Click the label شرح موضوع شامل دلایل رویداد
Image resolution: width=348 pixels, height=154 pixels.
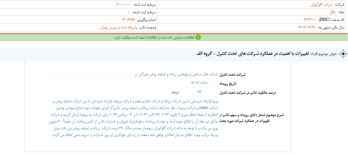click(x=252, y=118)
